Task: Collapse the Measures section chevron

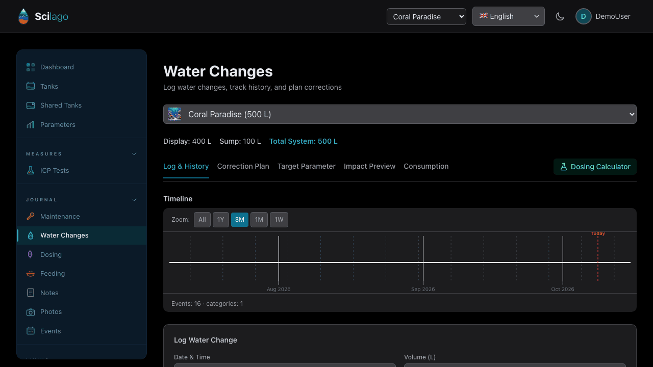Action: pos(134,154)
